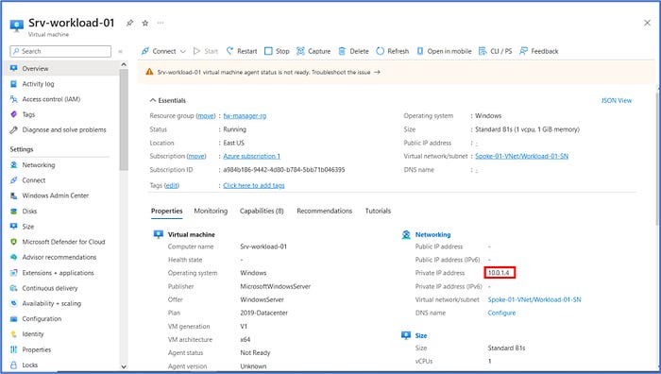Click the sidebar scrollbar thumb
661x374 pixels.
(124, 119)
